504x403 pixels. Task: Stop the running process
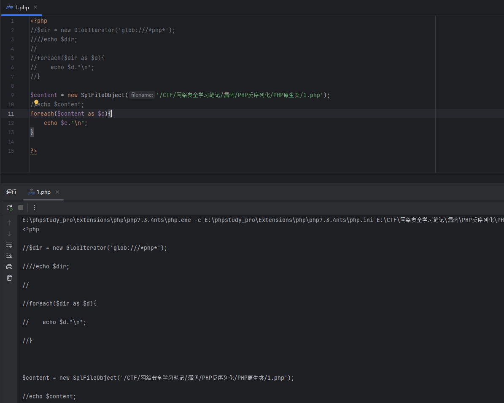21,208
